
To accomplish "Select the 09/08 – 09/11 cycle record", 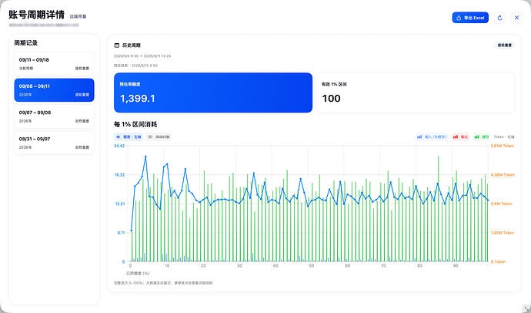I will click(x=54, y=90).
